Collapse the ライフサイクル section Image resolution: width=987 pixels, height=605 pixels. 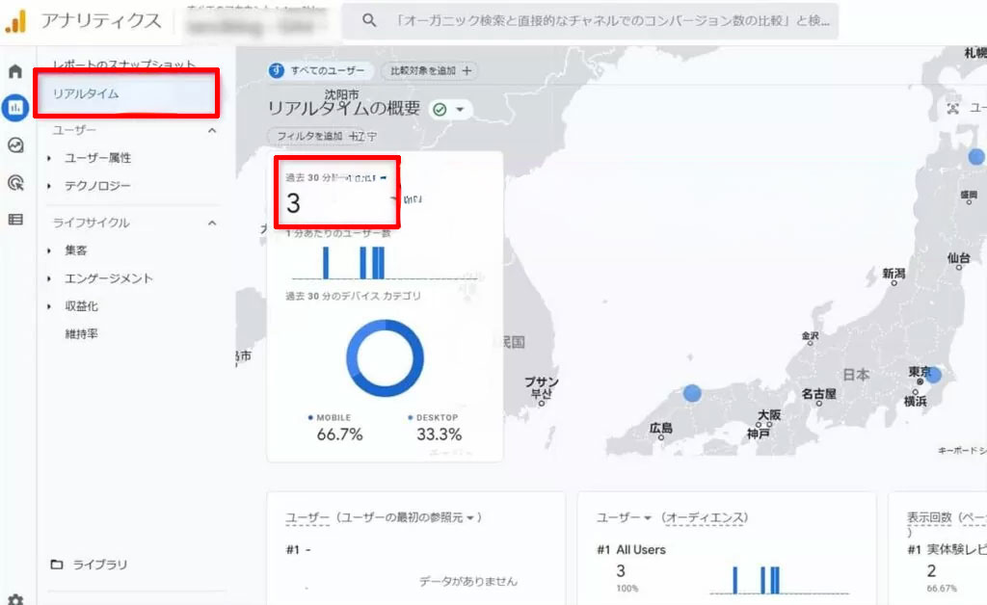coord(212,224)
